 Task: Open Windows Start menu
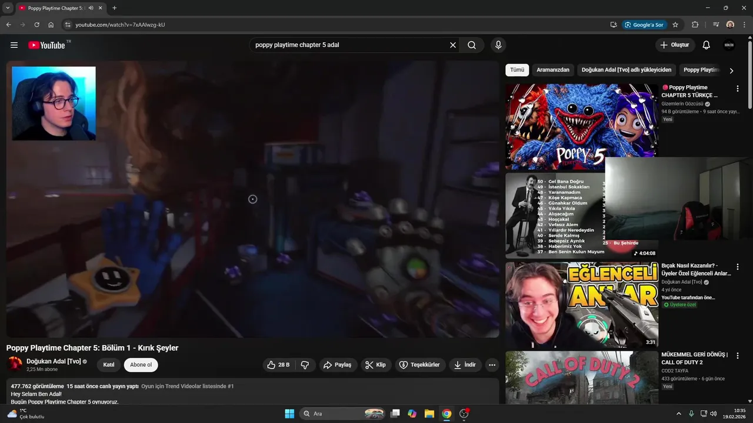(x=289, y=414)
